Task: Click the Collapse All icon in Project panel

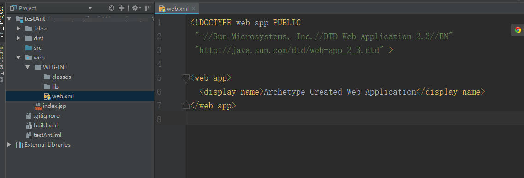Action: (122, 8)
